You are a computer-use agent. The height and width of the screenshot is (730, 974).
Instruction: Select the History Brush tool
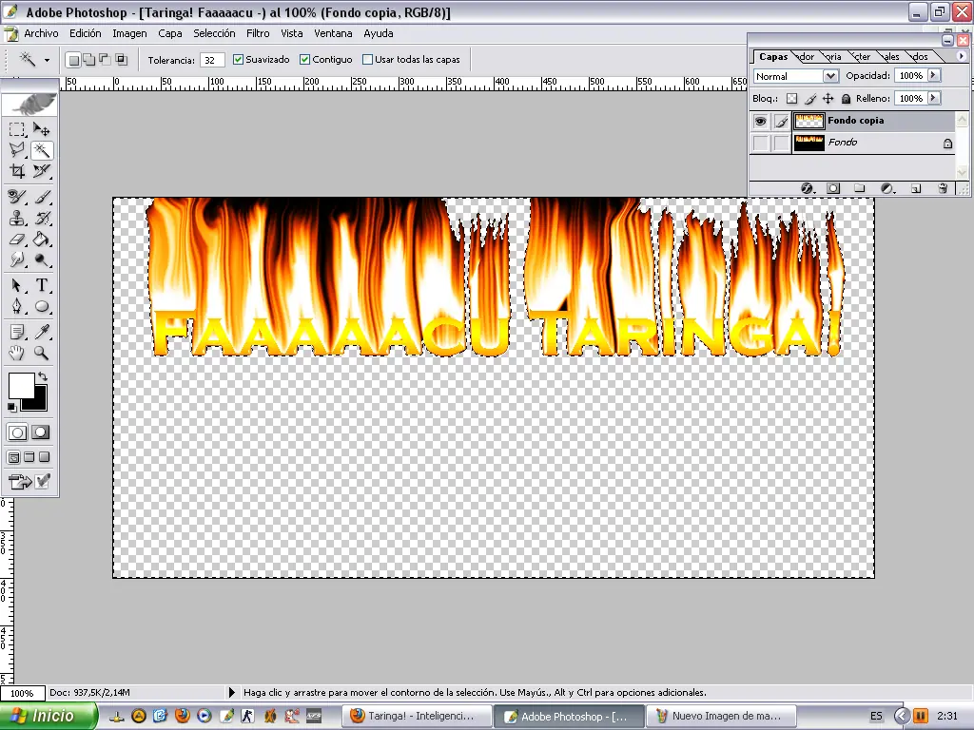pos(42,218)
